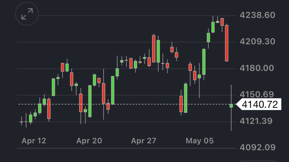Select the Apr 12 date label
This screenshot has height=162, width=289.
coord(34,141)
